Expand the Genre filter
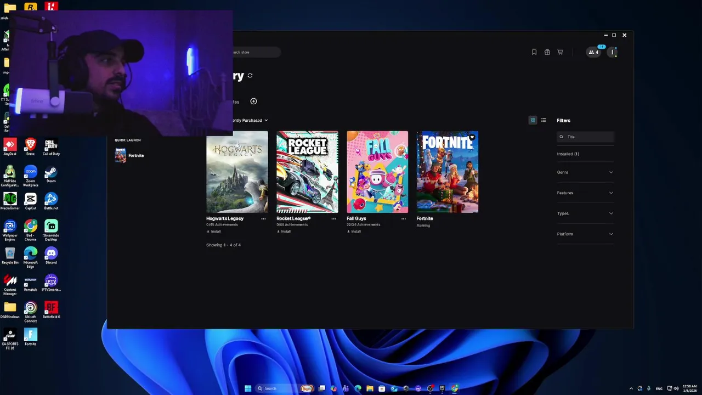Viewport: 702px width, 395px height. [585, 172]
